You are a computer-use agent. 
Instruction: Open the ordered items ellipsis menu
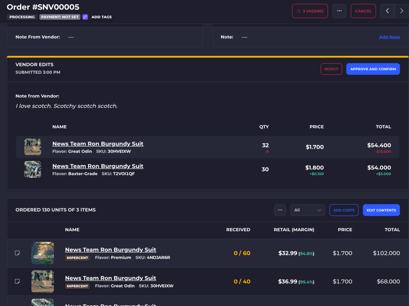(x=280, y=210)
